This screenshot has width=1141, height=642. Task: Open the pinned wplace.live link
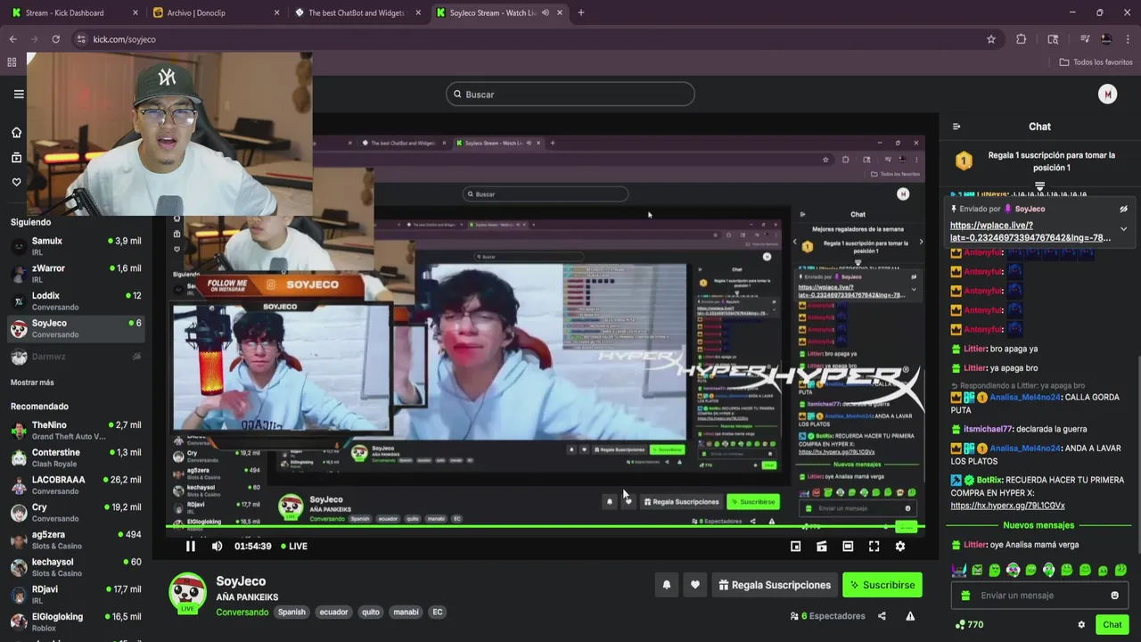click(x=1030, y=232)
